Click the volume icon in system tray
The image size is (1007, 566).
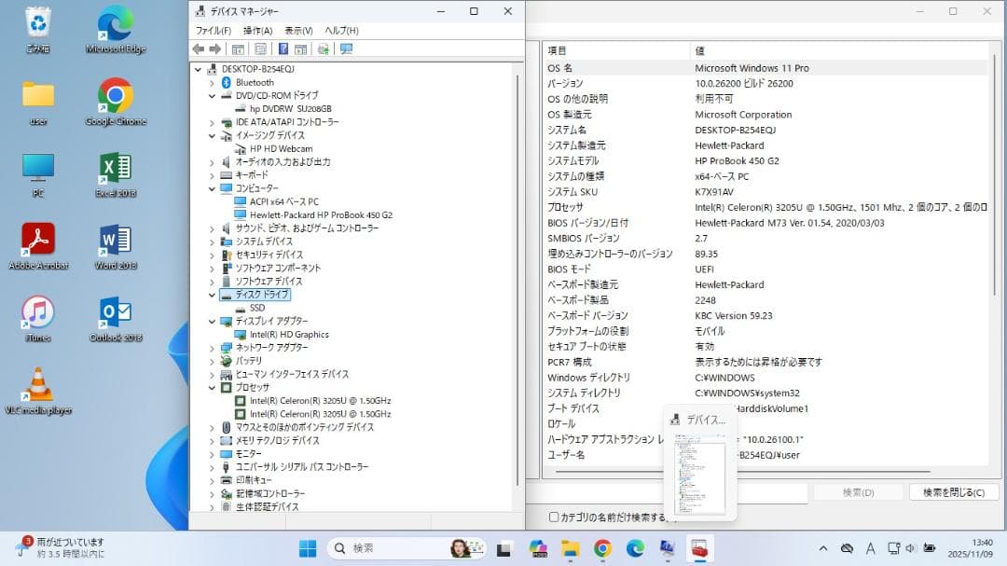(x=910, y=548)
